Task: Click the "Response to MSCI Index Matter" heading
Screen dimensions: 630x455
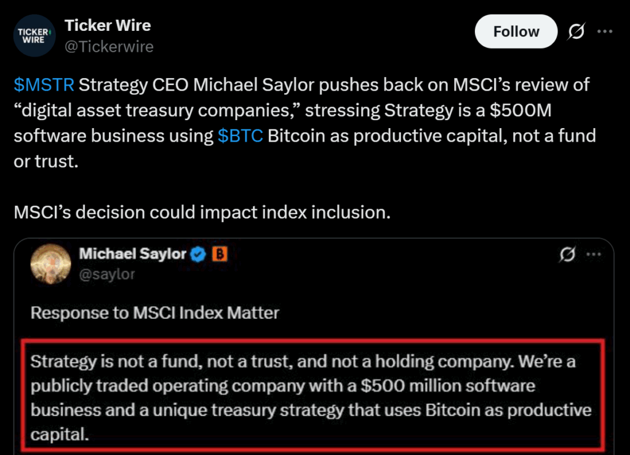Action: tap(154, 313)
